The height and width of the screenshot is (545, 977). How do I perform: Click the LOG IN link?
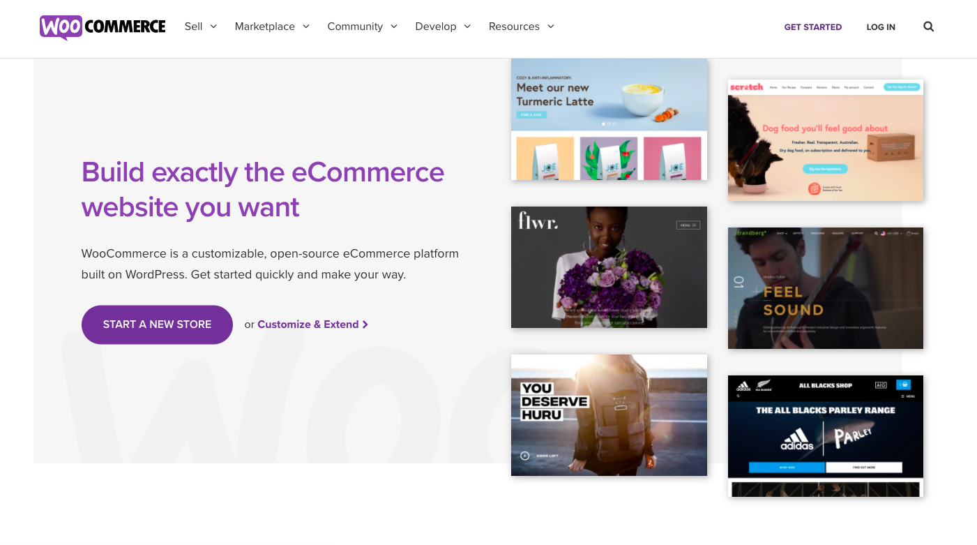(x=881, y=27)
